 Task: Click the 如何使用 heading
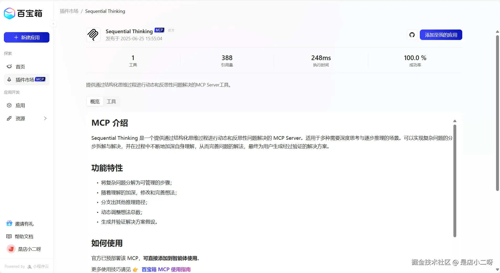[107, 243]
